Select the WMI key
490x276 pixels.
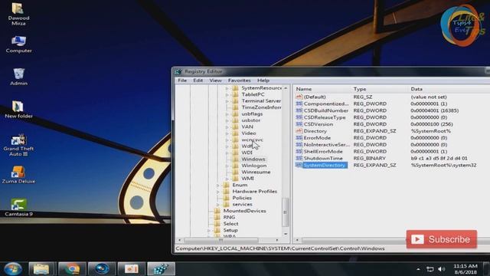click(247, 179)
